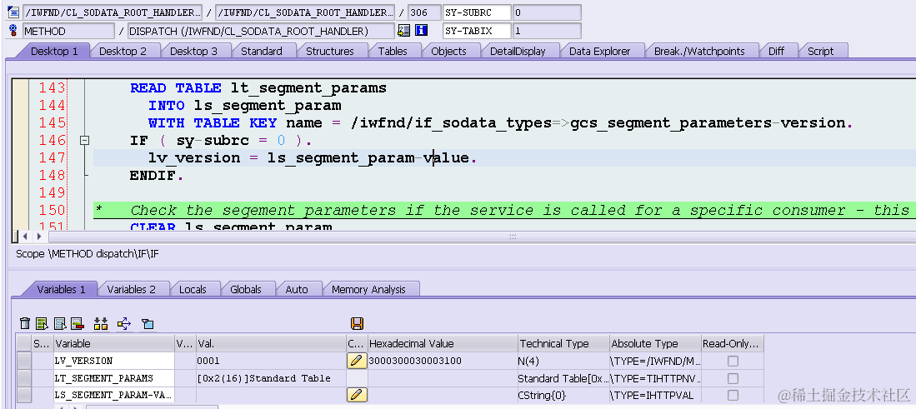Switch to the Desktop 3 tab
This screenshot has width=916, height=409.
[x=193, y=51]
